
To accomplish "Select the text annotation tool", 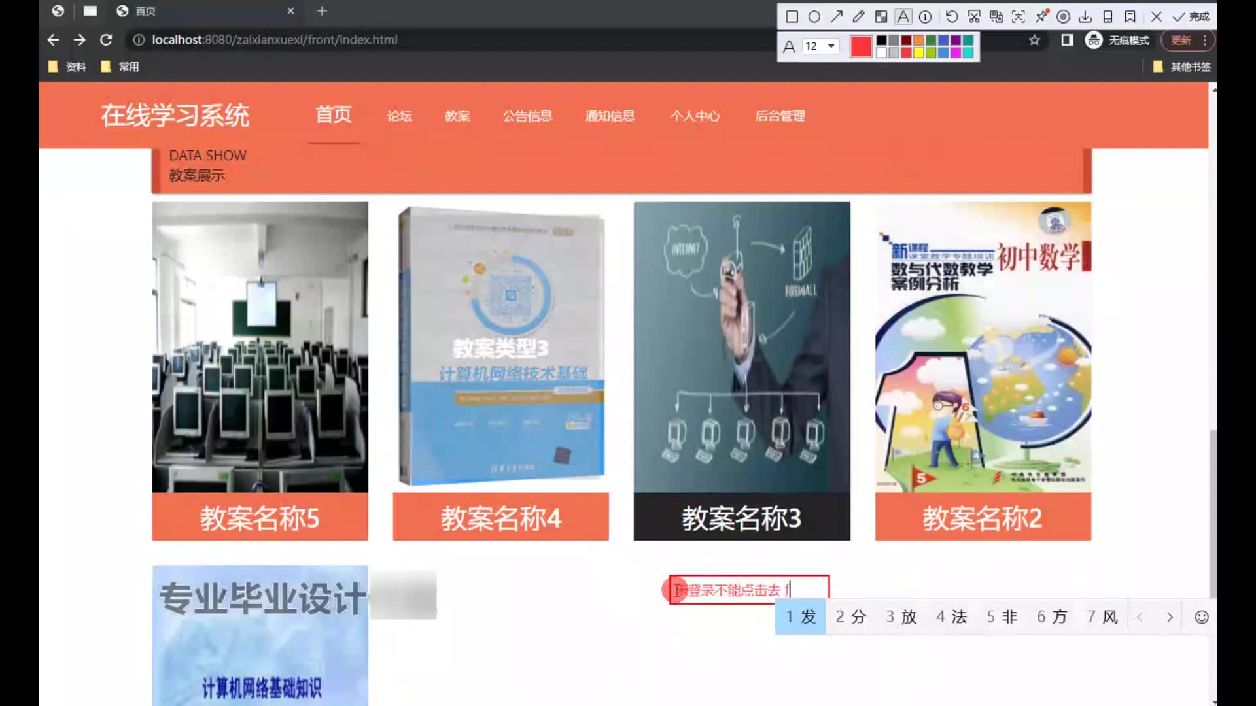I will tap(903, 17).
